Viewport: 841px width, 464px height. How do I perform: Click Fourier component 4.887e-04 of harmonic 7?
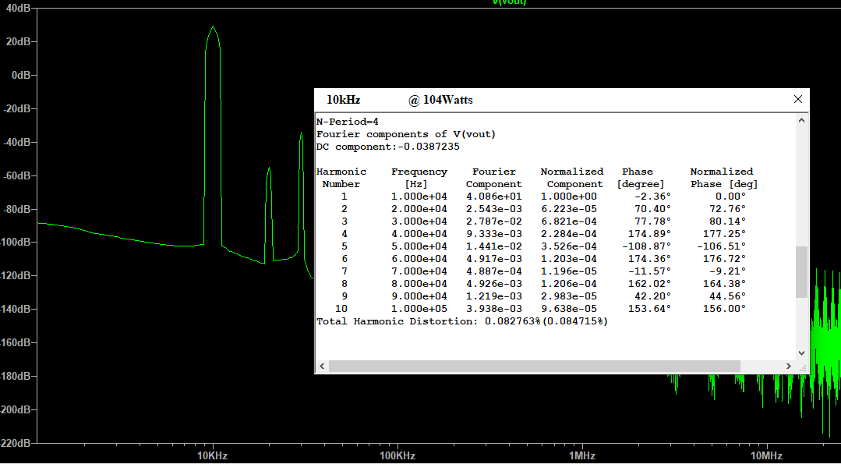click(493, 271)
